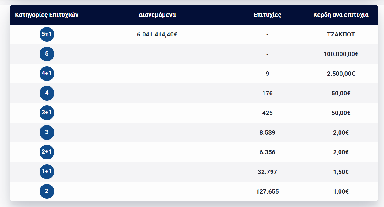This screenshot has height=207, width=384.
Task: Click the 127.655 winners count
Action: tap(268, 191)
